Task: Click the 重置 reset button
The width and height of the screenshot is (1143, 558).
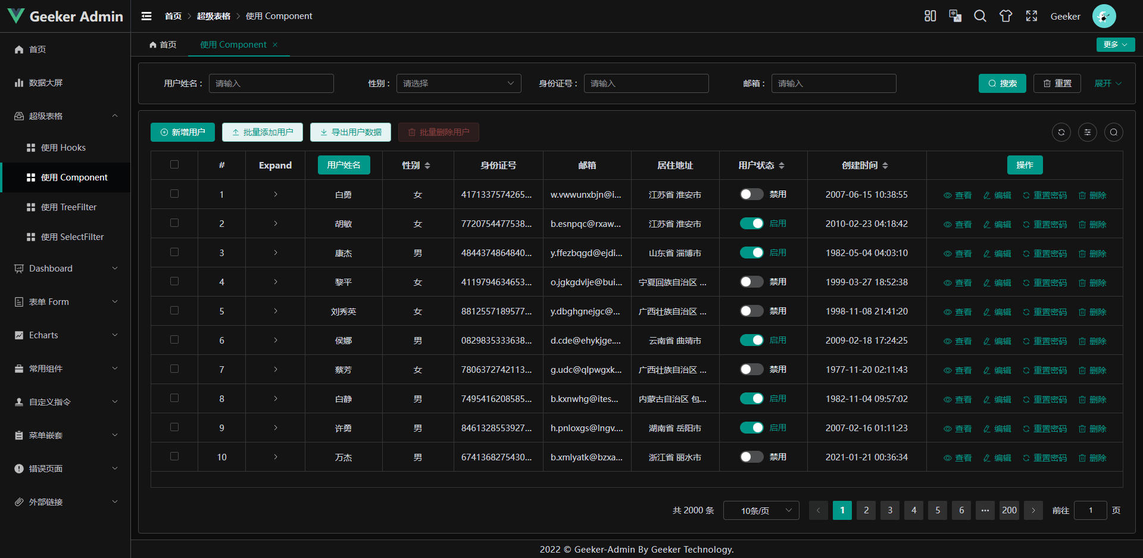Action: point(1057,83)
